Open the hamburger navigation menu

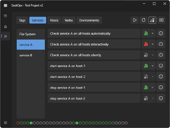pyautogui.click(x=5, y=16)
